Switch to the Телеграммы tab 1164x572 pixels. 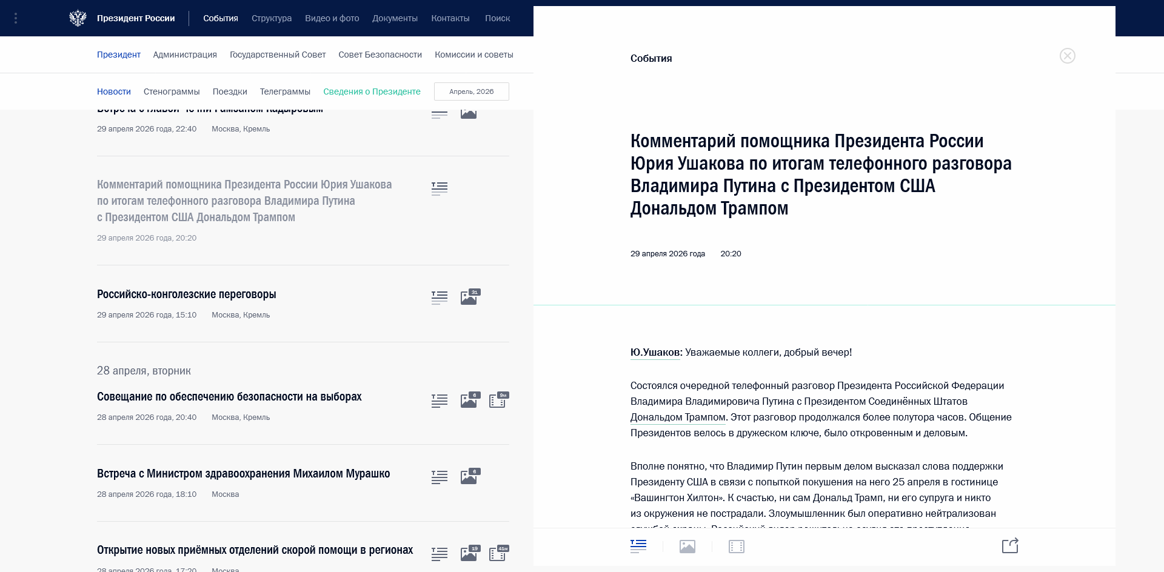[x=284, y=91]
